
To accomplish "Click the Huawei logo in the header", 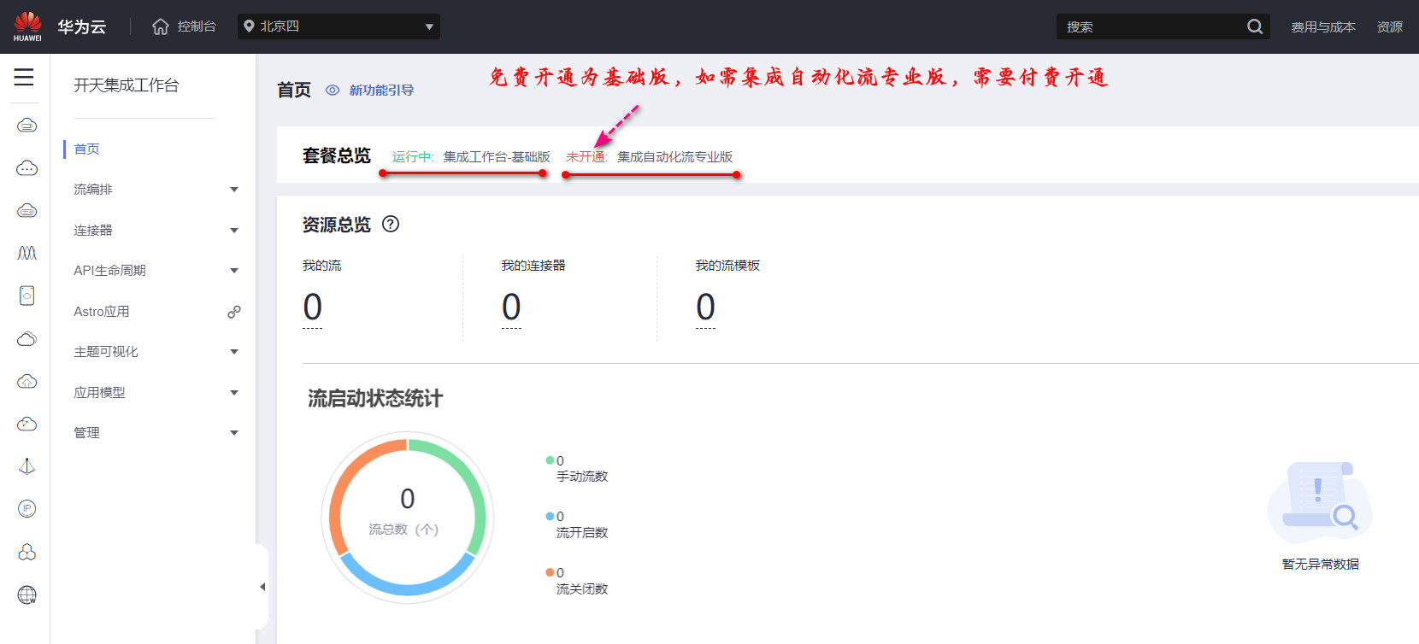I will pos(27,26).
